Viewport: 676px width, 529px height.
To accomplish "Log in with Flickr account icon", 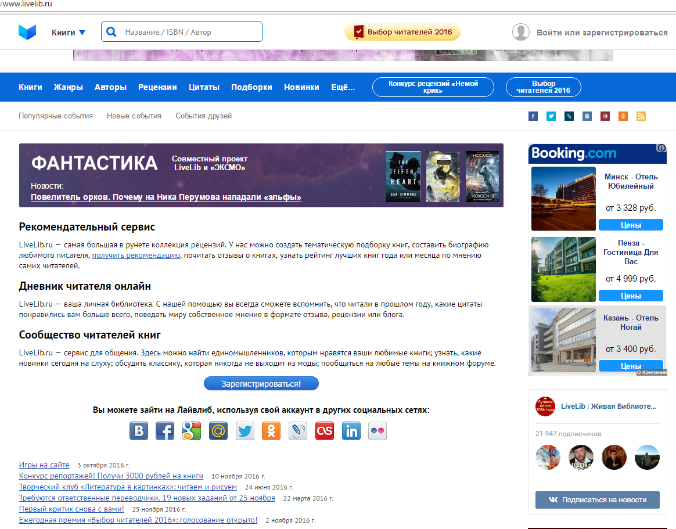I will (377, 431).
